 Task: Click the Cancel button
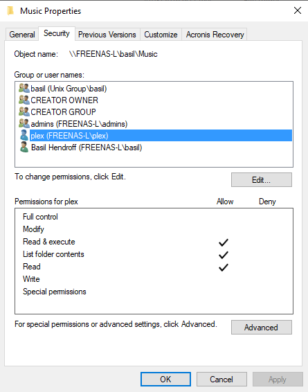[221, 380]
